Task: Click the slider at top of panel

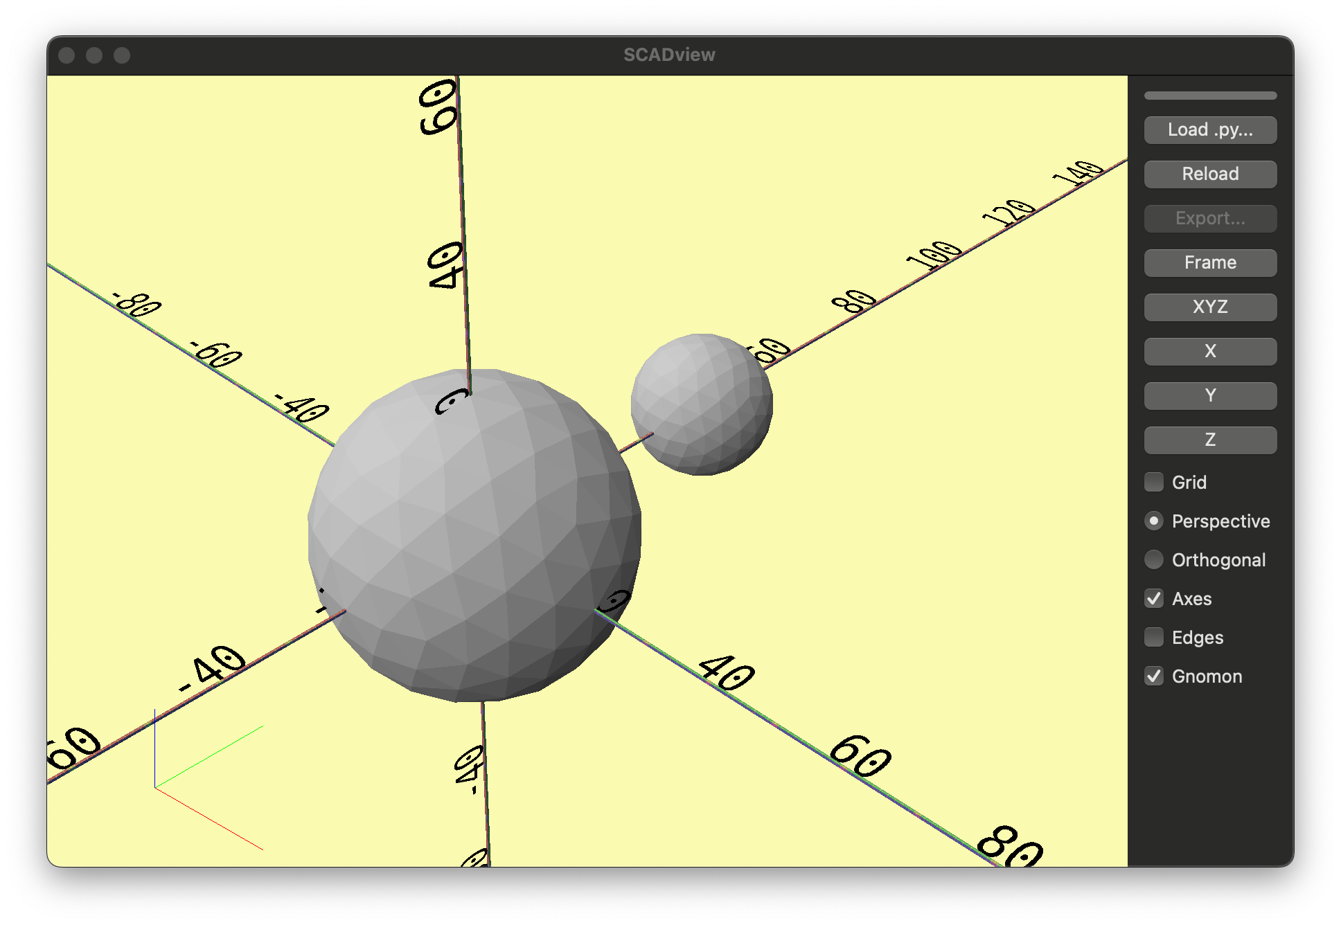Action: coord(1209,95)
